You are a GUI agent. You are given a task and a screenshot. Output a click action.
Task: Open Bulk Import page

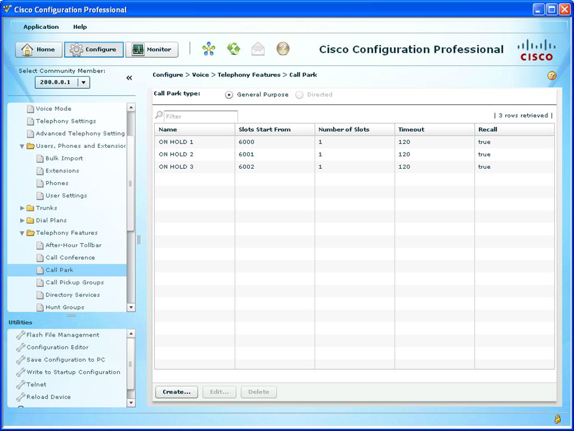pos(64,158)
